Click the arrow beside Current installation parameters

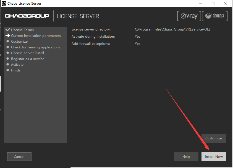pyautogui.click(x=8, y=36)
